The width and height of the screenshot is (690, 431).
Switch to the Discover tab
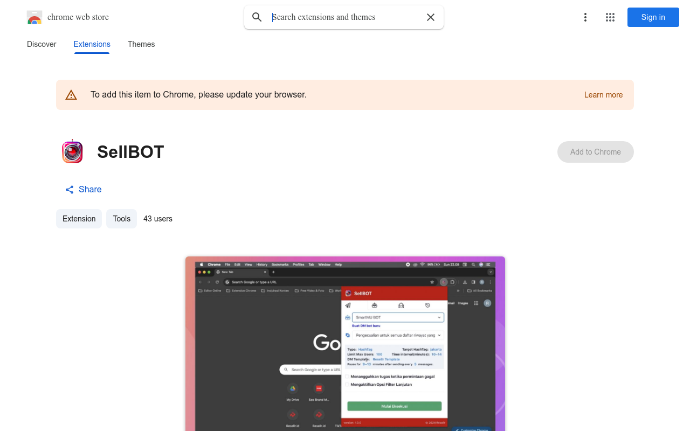tap(42, 44)
